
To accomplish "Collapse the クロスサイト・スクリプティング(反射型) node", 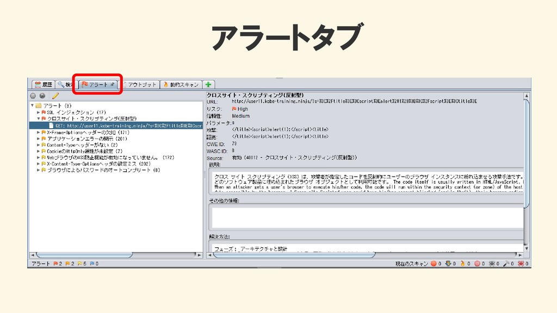I will (x=39, y=118).
